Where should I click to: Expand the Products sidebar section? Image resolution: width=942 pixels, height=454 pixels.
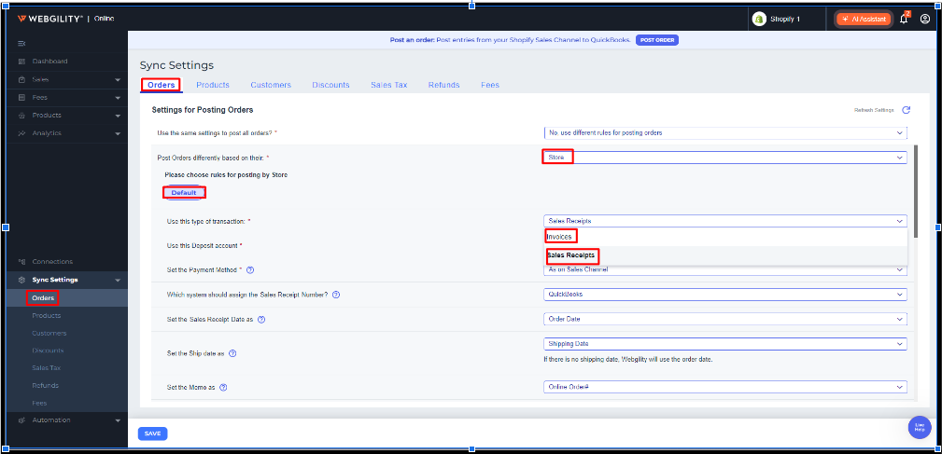click(x=118, y=116)
